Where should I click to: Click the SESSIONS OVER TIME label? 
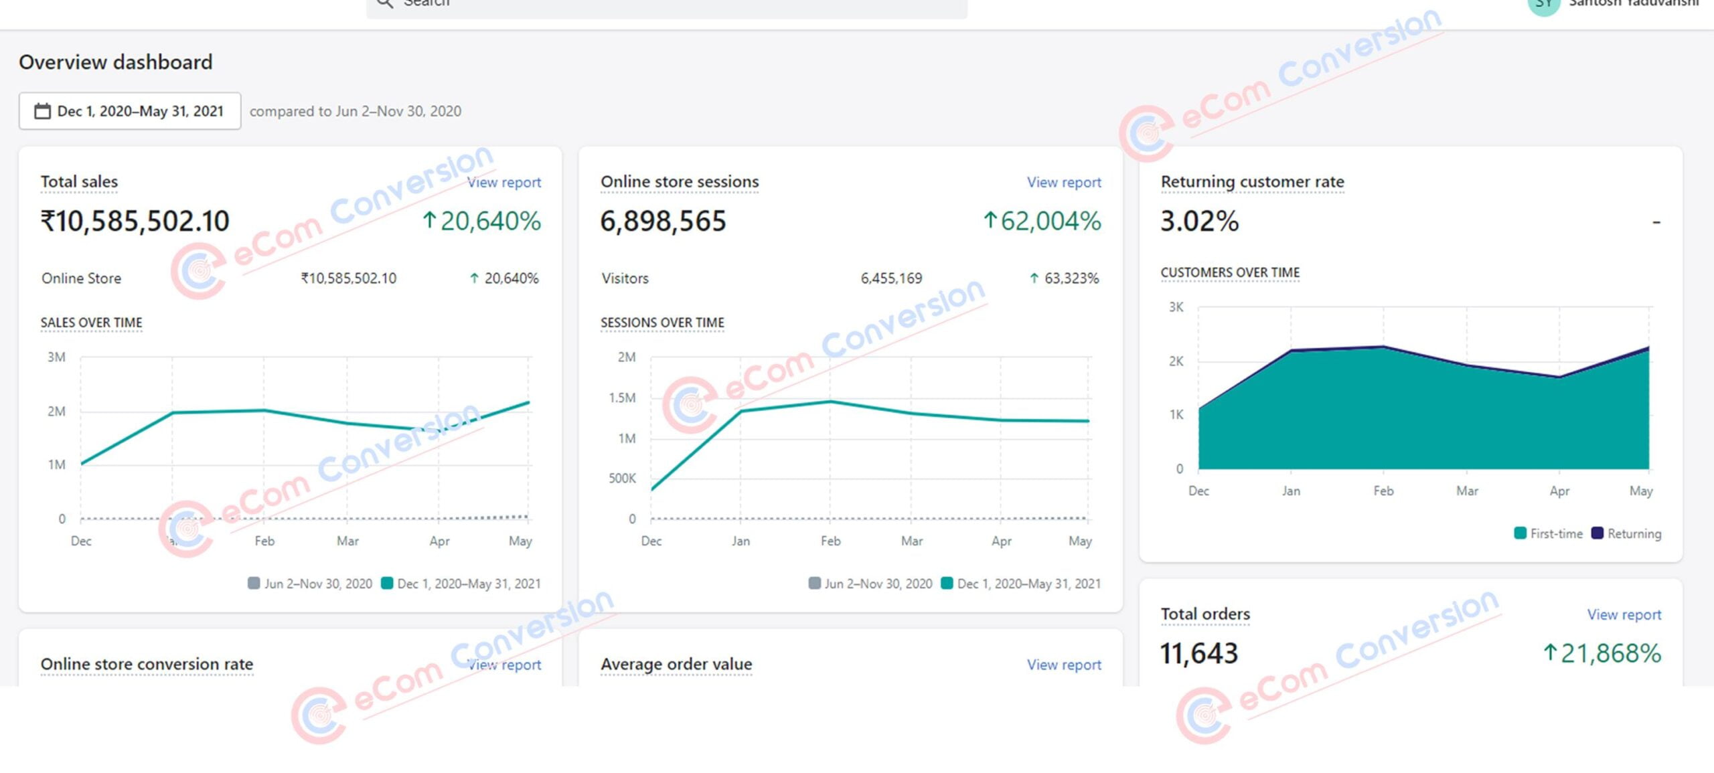(x=662, y=323)
